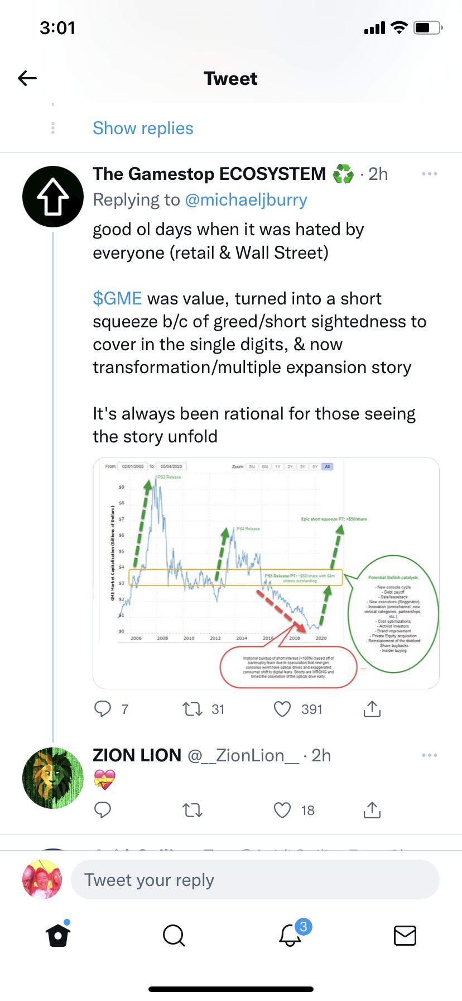
Task: Like ZION LION's tweet with 18 likes
Action: pyautogui.click(x=282, y=810)
